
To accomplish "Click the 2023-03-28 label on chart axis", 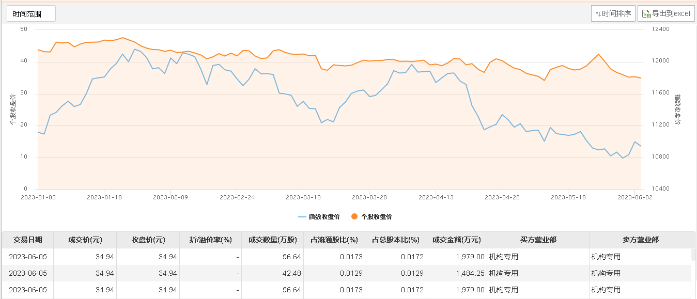I will pos(369,197).
